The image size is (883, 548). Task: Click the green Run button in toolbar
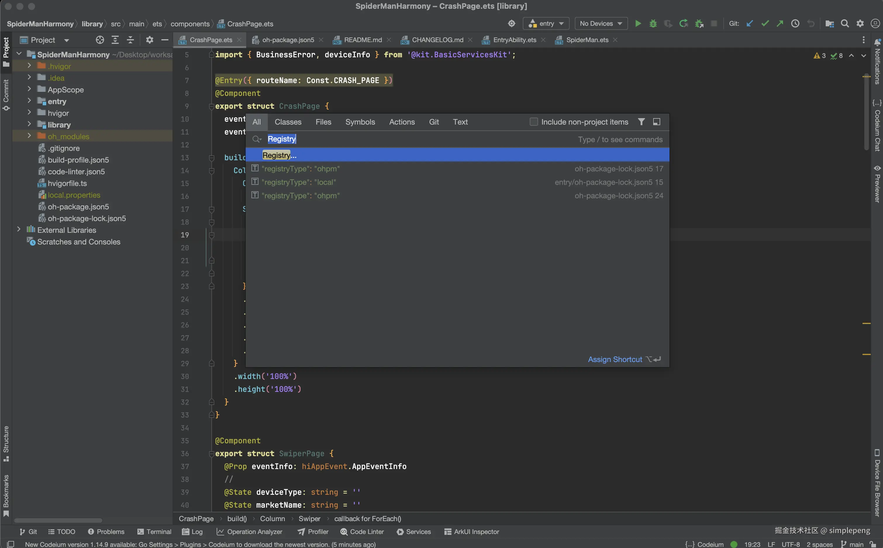tap(638, 24)
